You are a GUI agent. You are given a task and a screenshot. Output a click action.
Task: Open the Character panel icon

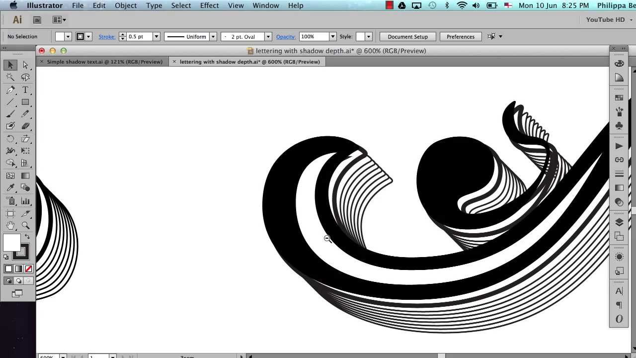pyautogui.click(x=619, y=291)
